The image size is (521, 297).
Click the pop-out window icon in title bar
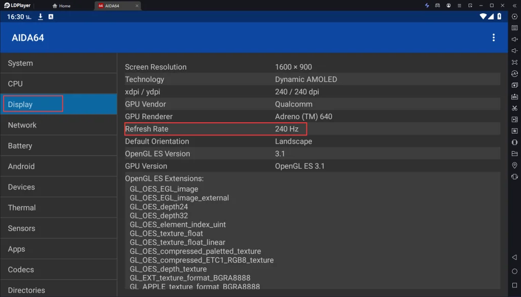pos(470,5)
